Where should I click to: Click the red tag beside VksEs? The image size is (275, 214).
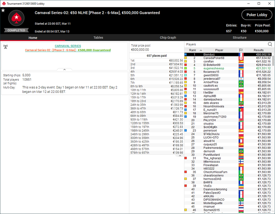point(185,186)
